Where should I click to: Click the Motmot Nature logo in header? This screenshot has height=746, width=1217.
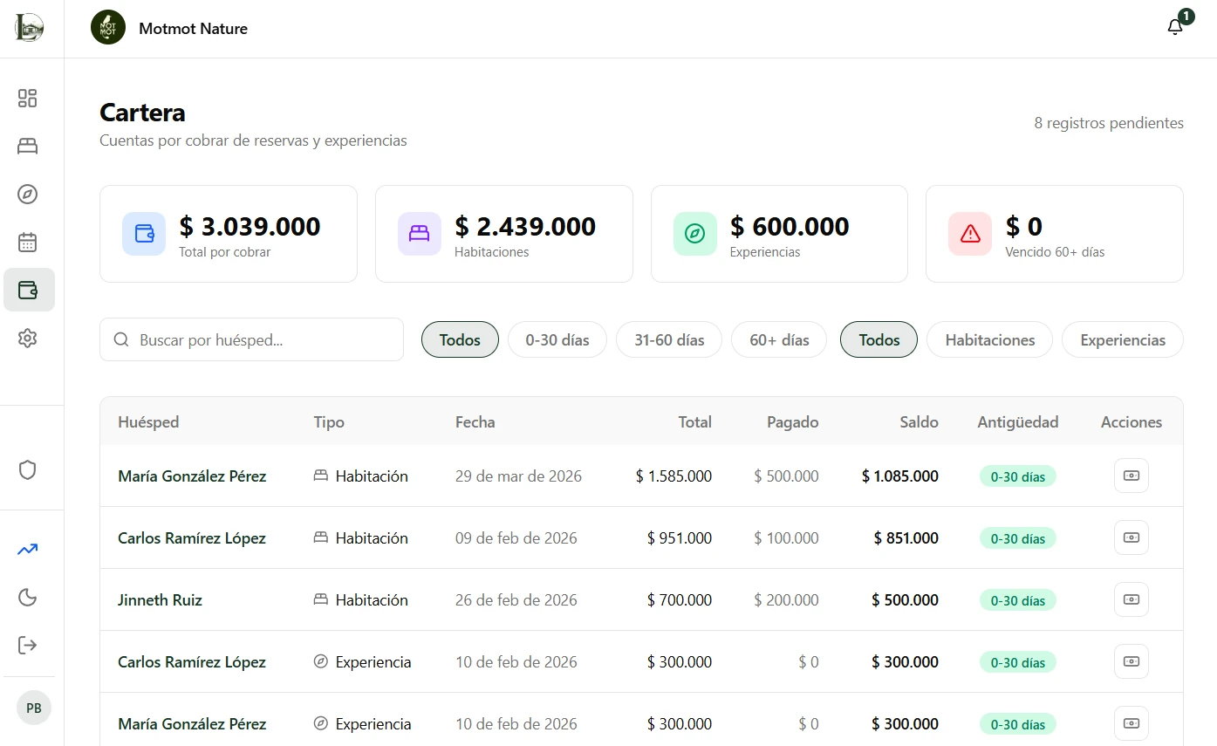click(x=108, y=28)
